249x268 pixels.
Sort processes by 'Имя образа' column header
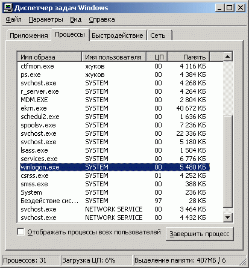point(49,57)
